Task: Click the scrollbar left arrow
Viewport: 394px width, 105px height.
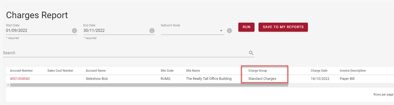Action: [8, 85]
